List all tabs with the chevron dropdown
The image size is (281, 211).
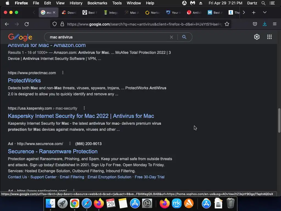(x=265, y=12)
